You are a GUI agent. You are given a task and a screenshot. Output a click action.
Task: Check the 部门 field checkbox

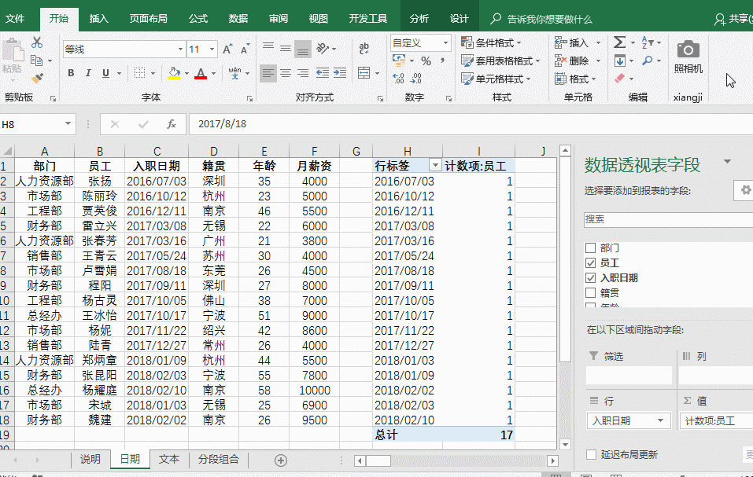point(590,248)
